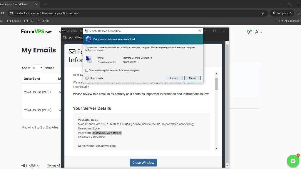
Task: Click the Close Window button
Action: pos(143,163)
